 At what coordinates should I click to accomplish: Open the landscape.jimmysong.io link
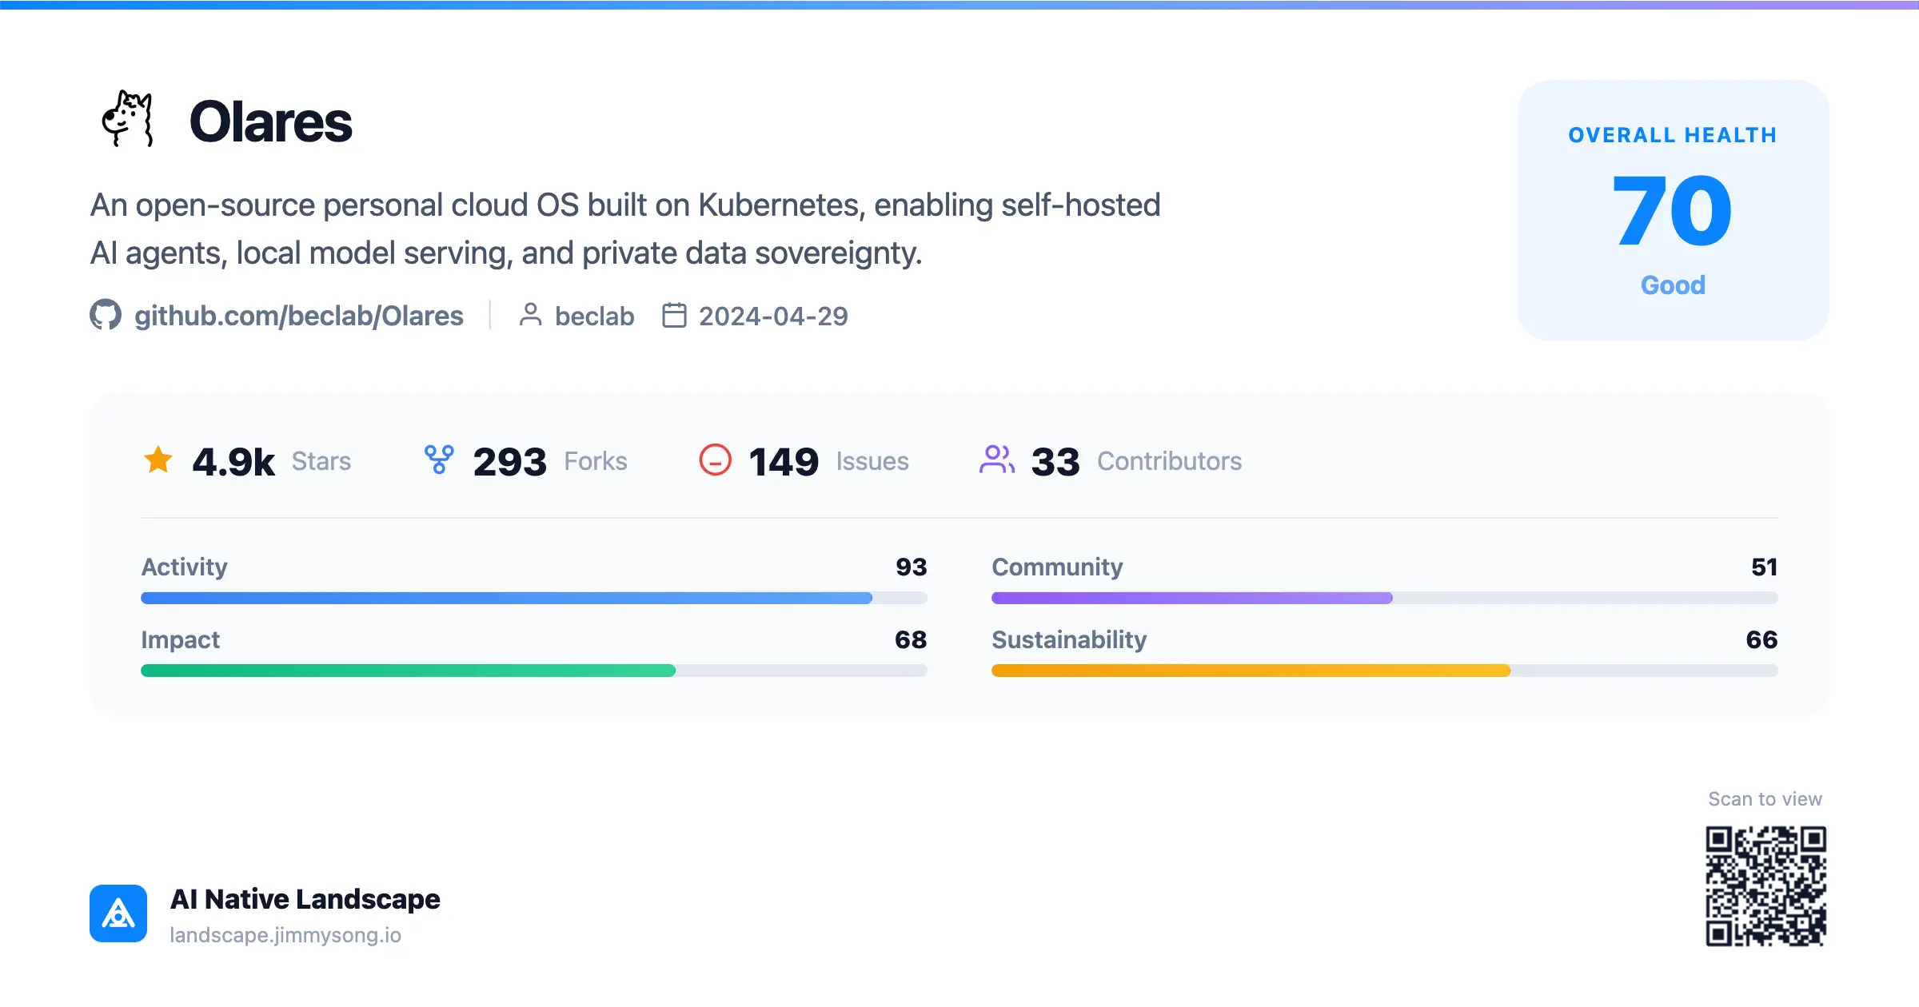285,935
